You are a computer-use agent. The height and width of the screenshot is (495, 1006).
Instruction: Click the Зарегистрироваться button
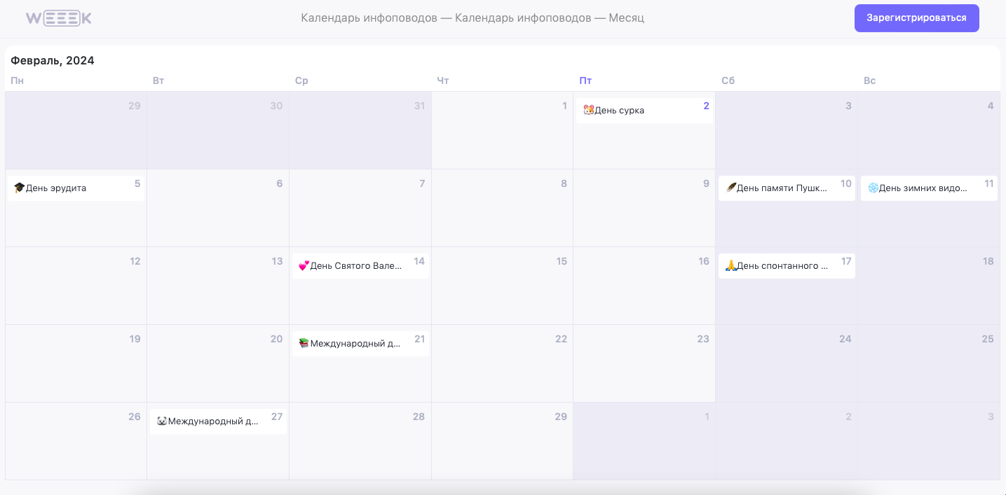(916, 18)
